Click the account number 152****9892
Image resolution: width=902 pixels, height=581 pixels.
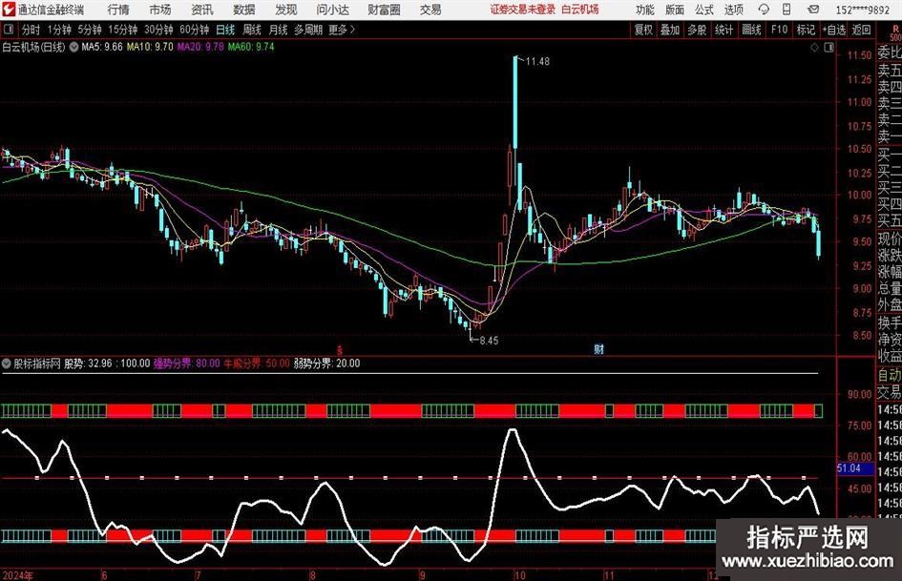(x=862, y=10)
